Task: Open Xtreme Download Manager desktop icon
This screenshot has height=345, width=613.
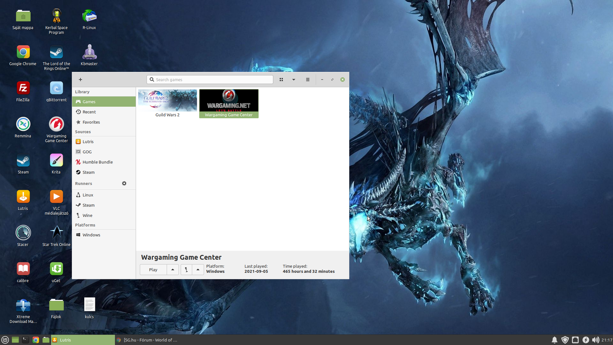Action: click(x=23, y=305)
